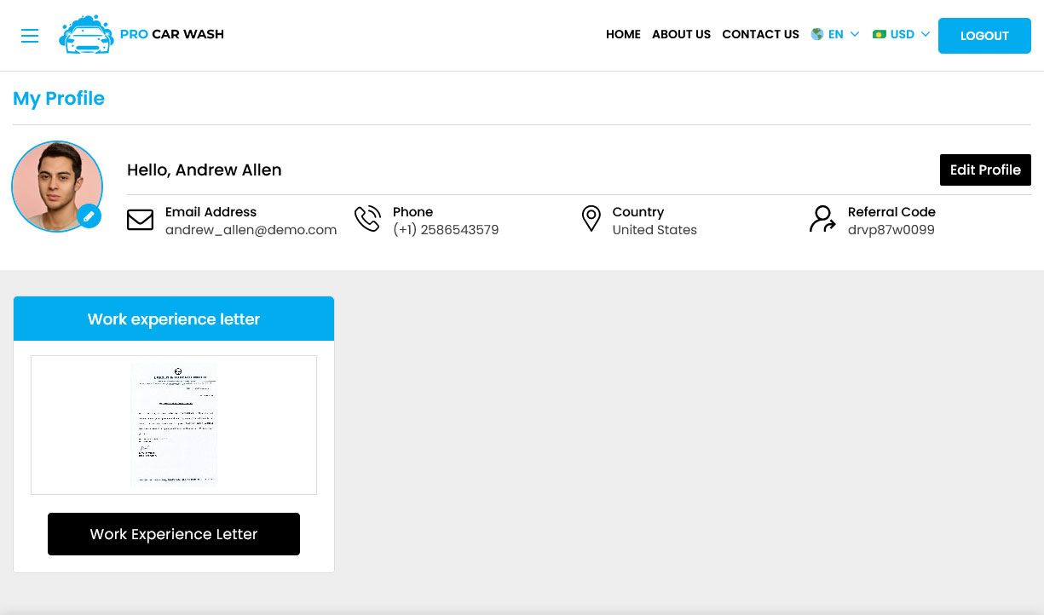Go to the Home page
Viewport: 1044px width, 615px height.
coord(623,35)
